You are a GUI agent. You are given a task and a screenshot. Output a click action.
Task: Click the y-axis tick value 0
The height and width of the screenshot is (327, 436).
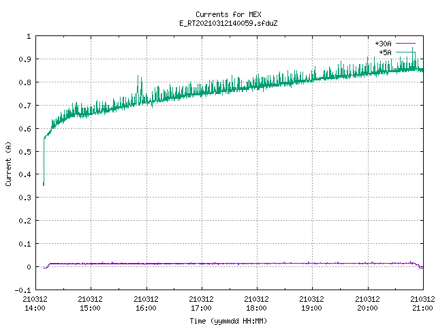point(29,267)
